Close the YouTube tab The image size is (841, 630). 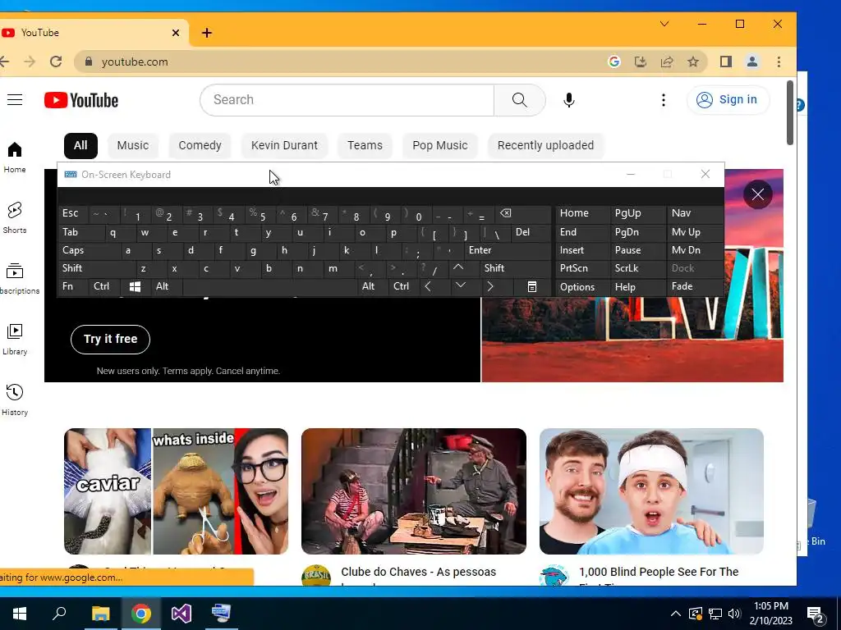pyautogui.click(x=176, y=33)
